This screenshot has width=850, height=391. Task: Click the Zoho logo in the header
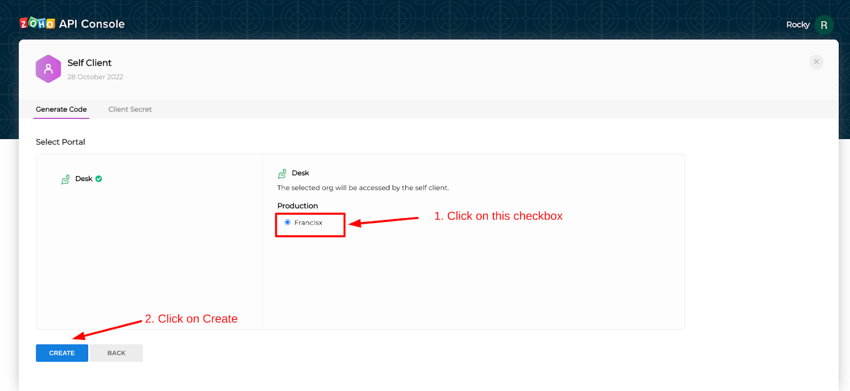pyautogui.click(x=37, y=23)
